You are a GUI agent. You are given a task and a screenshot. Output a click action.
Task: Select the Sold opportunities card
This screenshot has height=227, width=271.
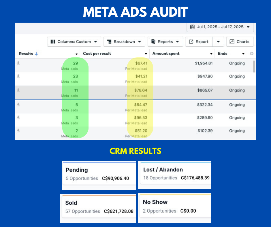coord(98,208)
